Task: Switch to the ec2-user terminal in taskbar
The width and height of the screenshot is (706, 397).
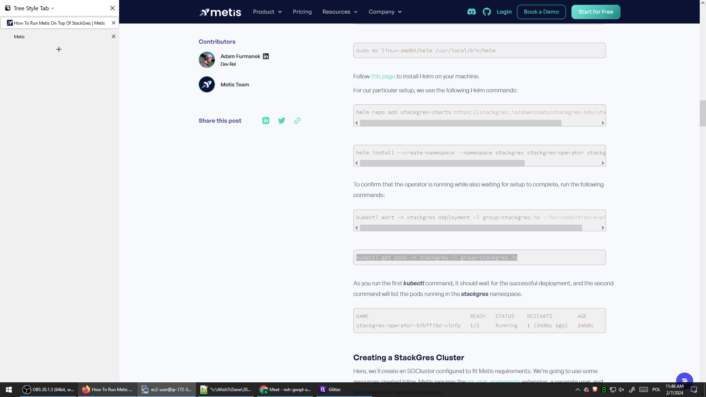Action: (167, 390)
